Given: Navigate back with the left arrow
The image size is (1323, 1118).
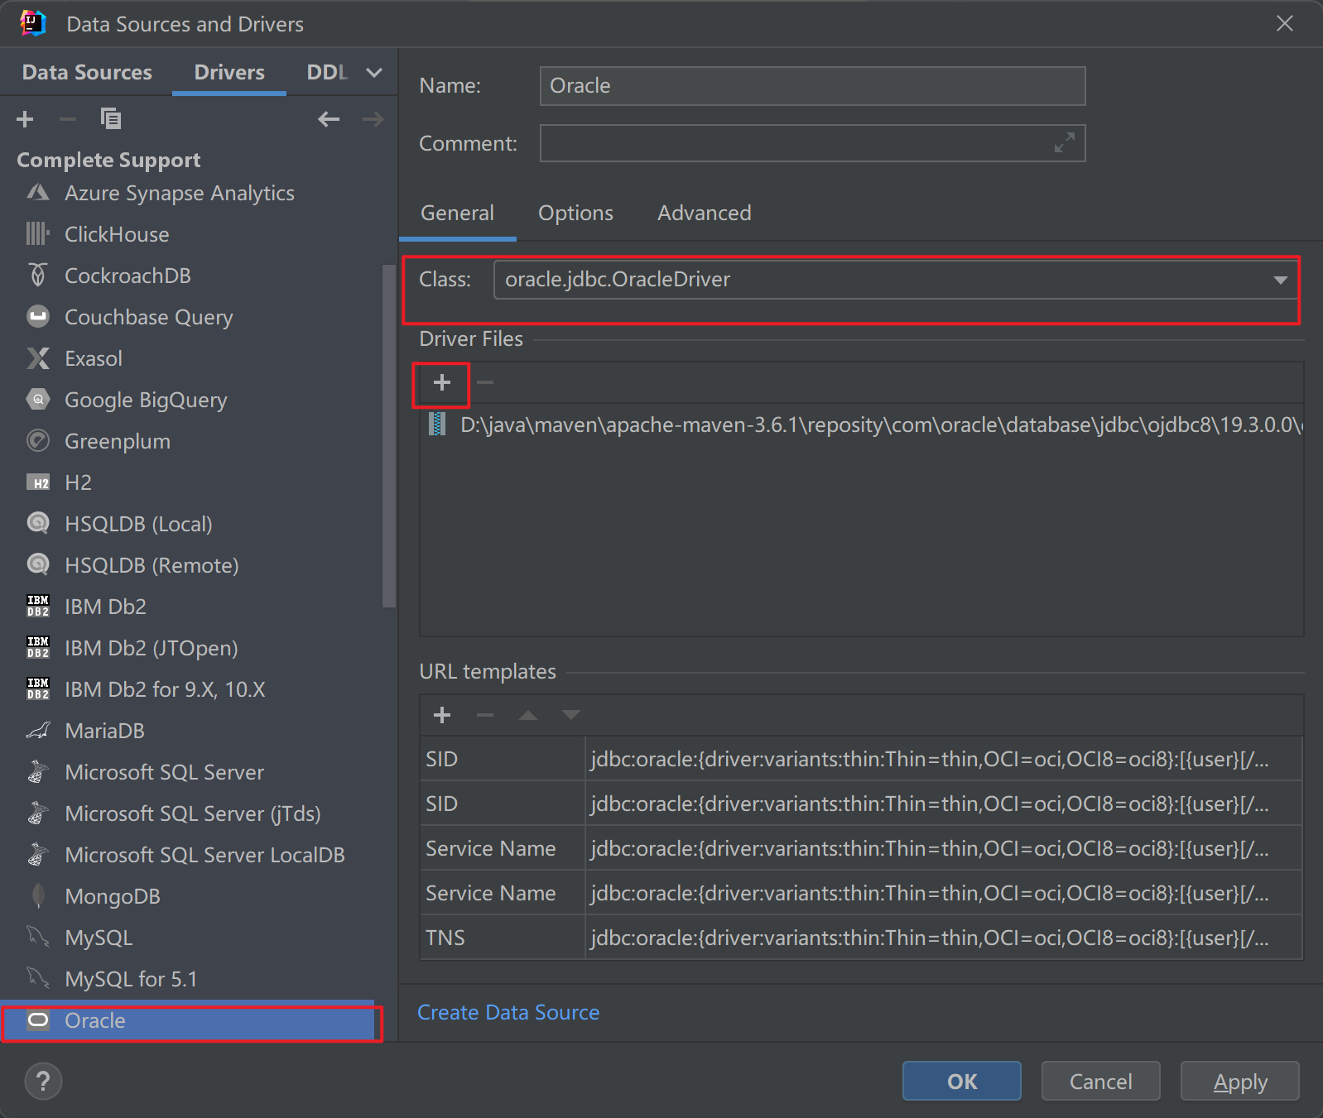Looking at the screenshot, I should point(329,119).
